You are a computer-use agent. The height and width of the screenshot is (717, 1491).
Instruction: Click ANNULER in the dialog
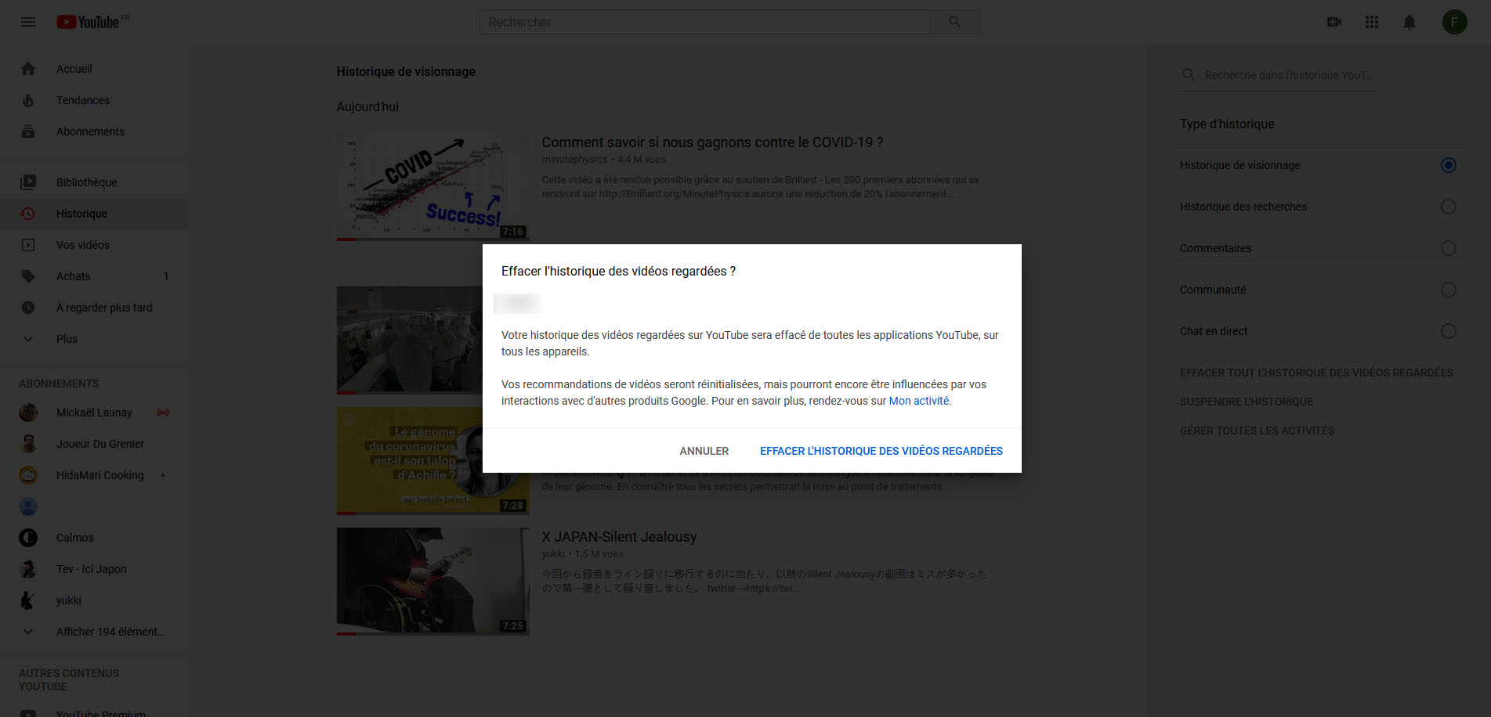[704, 451]
